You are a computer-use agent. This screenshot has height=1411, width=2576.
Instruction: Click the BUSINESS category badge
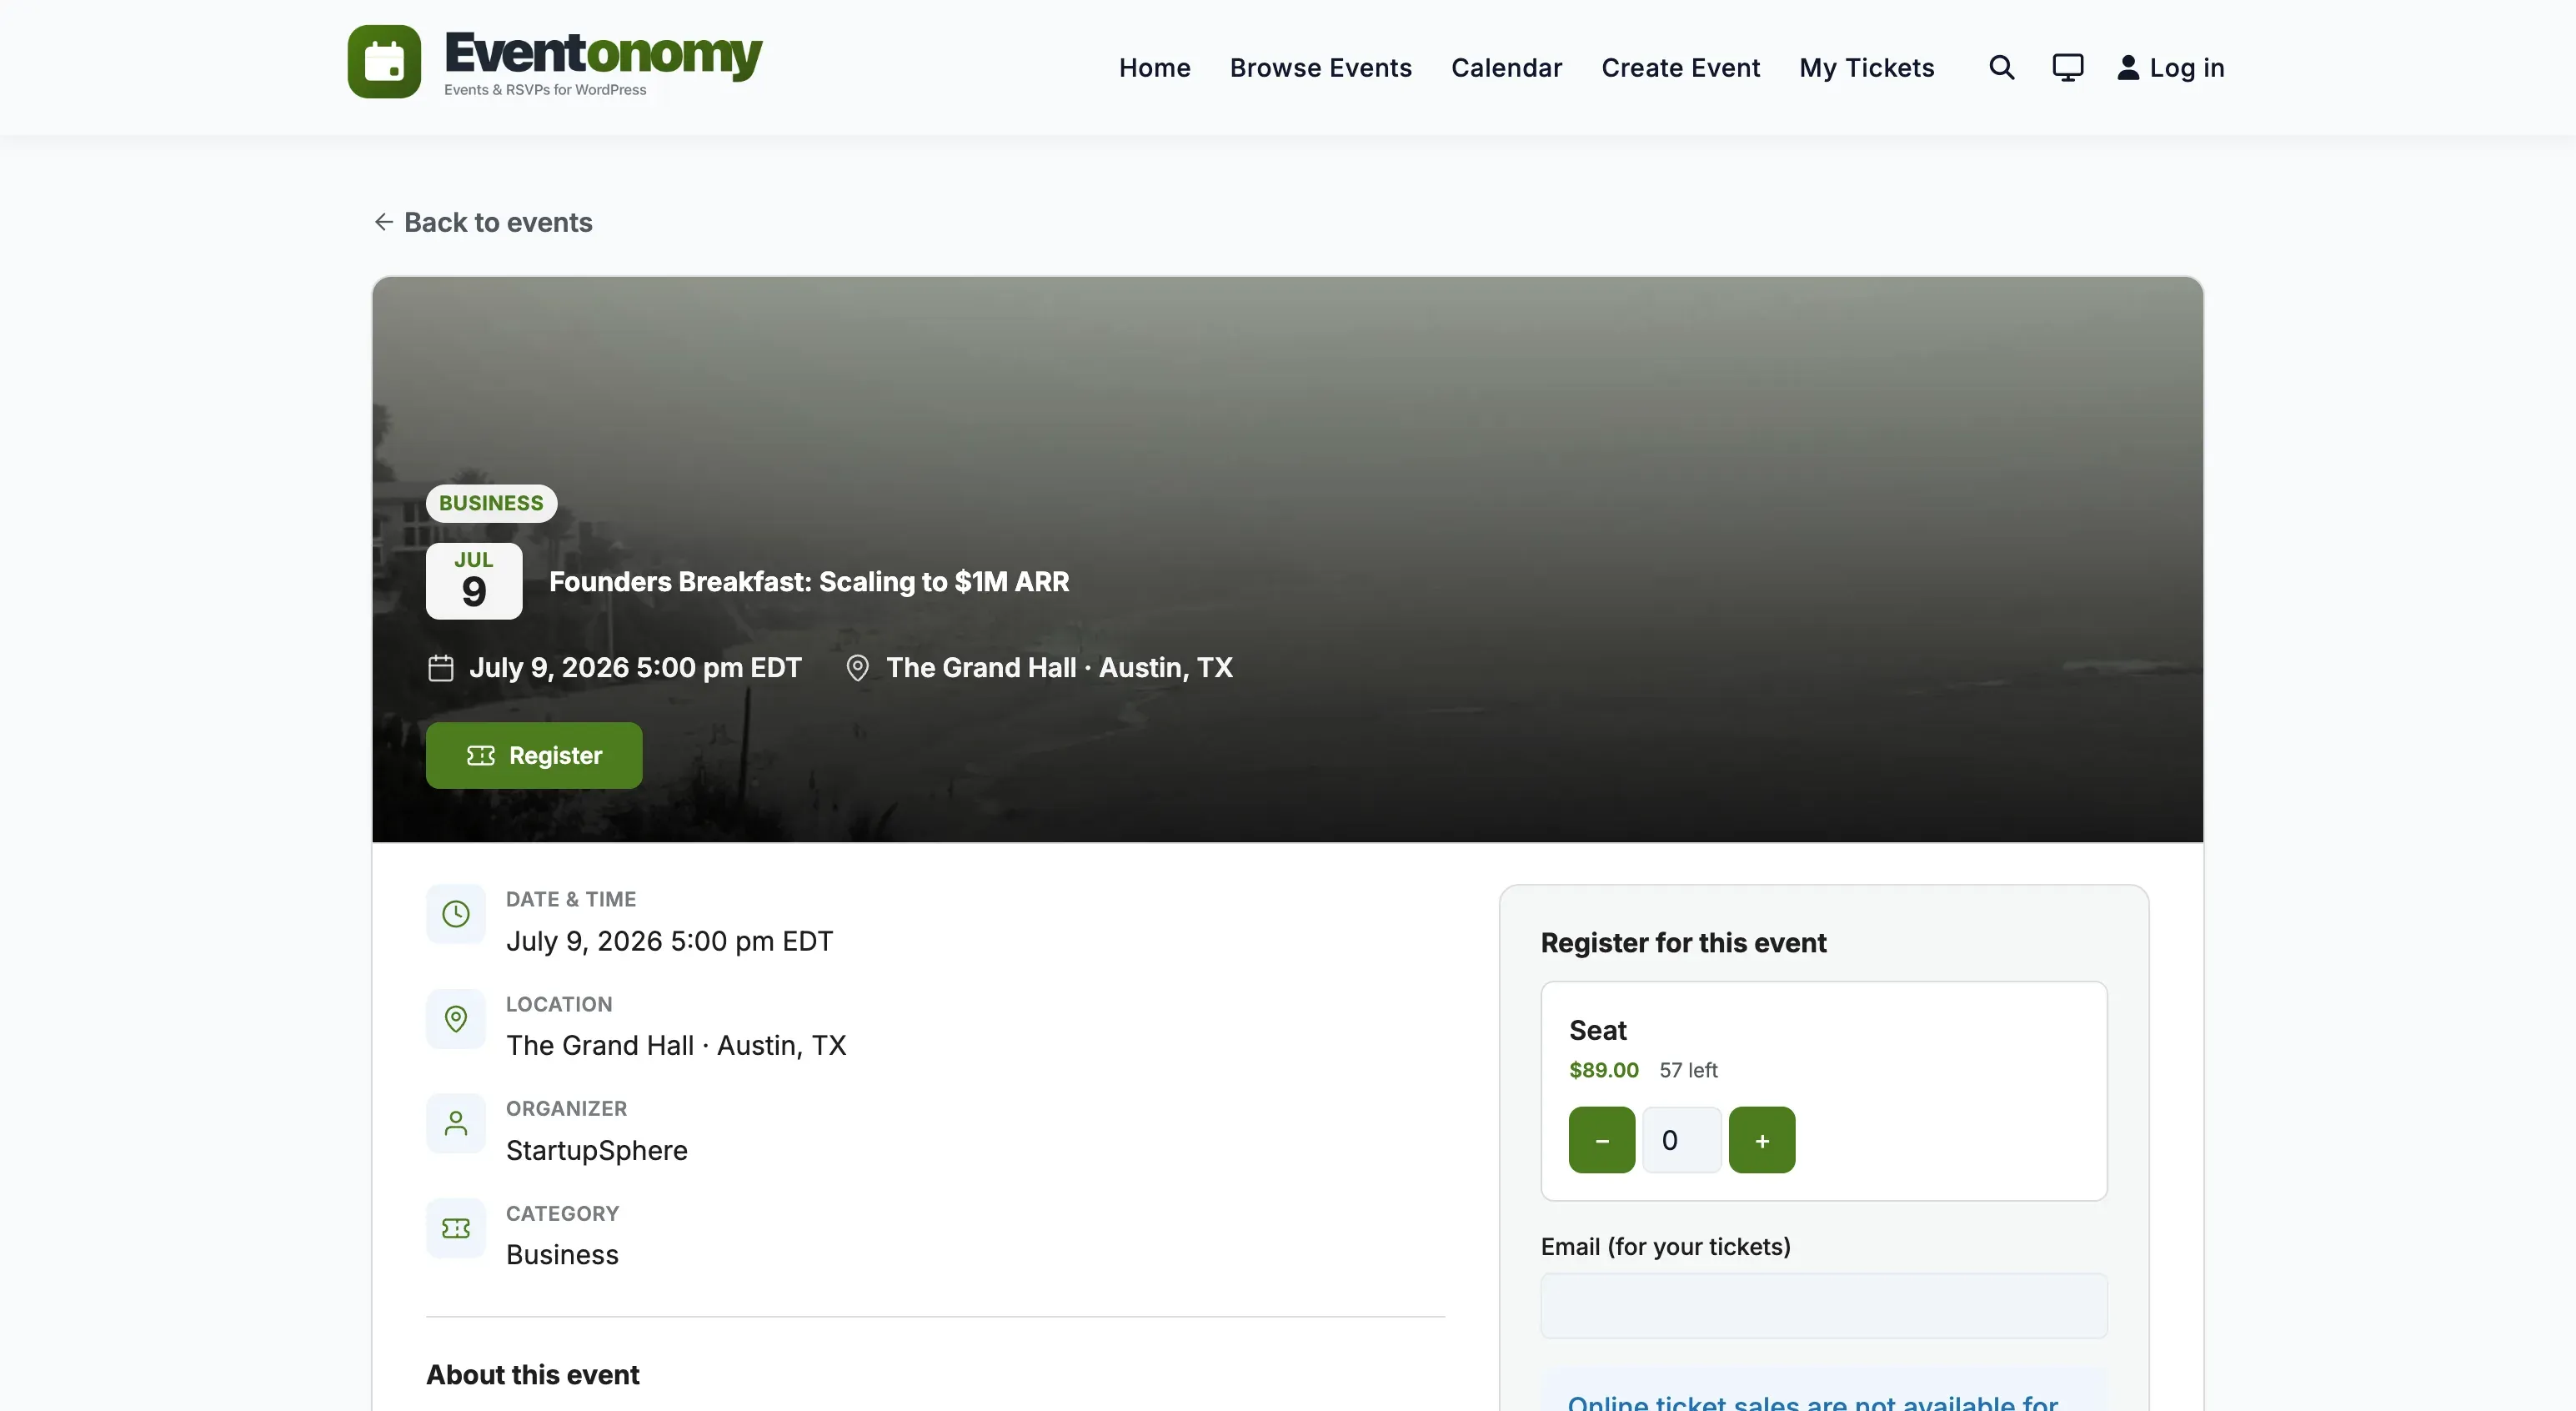pyautogui.click(x=491, y=503)
